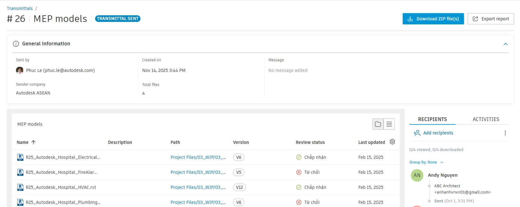The width and height of the screenshot is (520, 207).
Task: Open the Group by: None dropdown
Action: (x=426, y=162)
